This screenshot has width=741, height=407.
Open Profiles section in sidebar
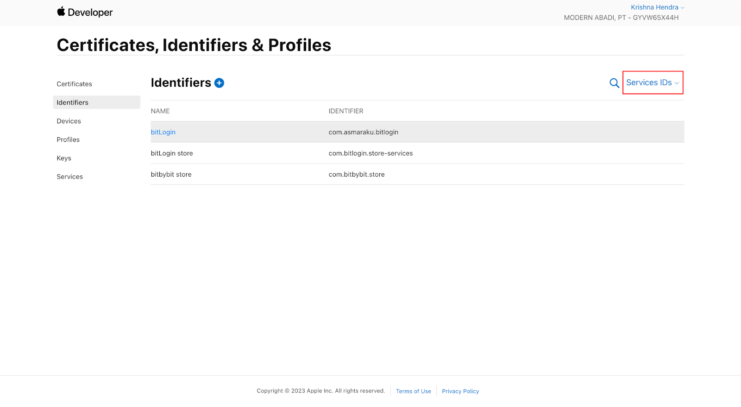point(68,140)
